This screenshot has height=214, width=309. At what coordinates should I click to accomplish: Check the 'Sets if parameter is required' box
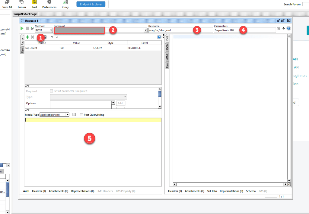[51, 91]
